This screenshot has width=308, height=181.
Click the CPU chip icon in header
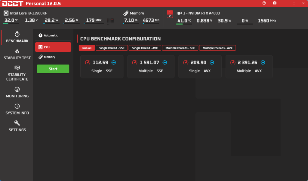(x=6, y=13)
